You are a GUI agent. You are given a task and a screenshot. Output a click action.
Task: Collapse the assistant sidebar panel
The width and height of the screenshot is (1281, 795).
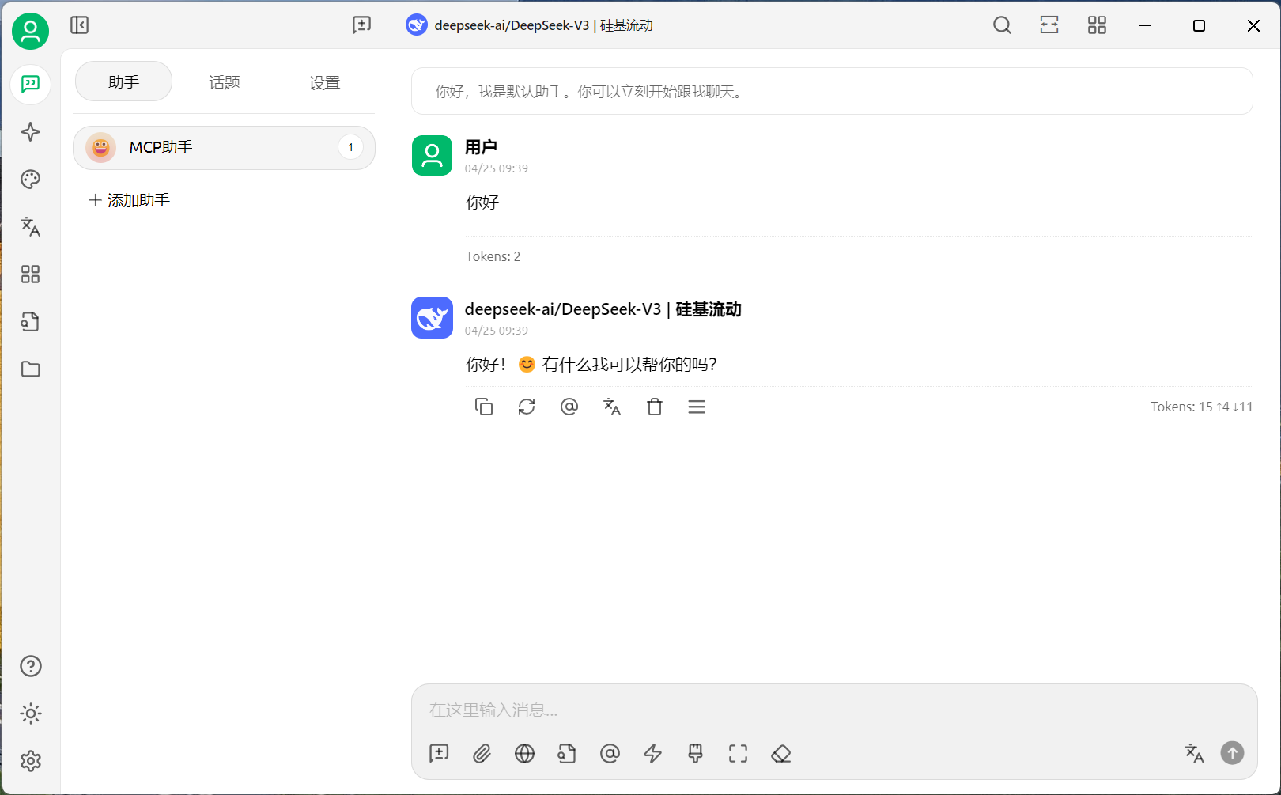(79, 25)
